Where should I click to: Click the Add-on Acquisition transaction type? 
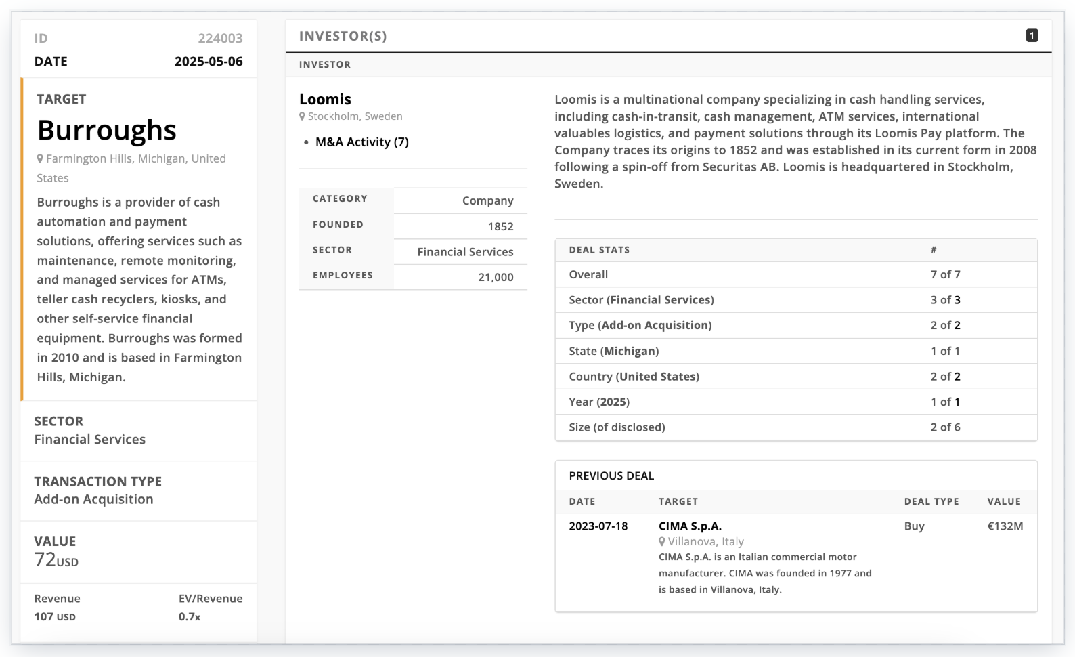(94, 499)
